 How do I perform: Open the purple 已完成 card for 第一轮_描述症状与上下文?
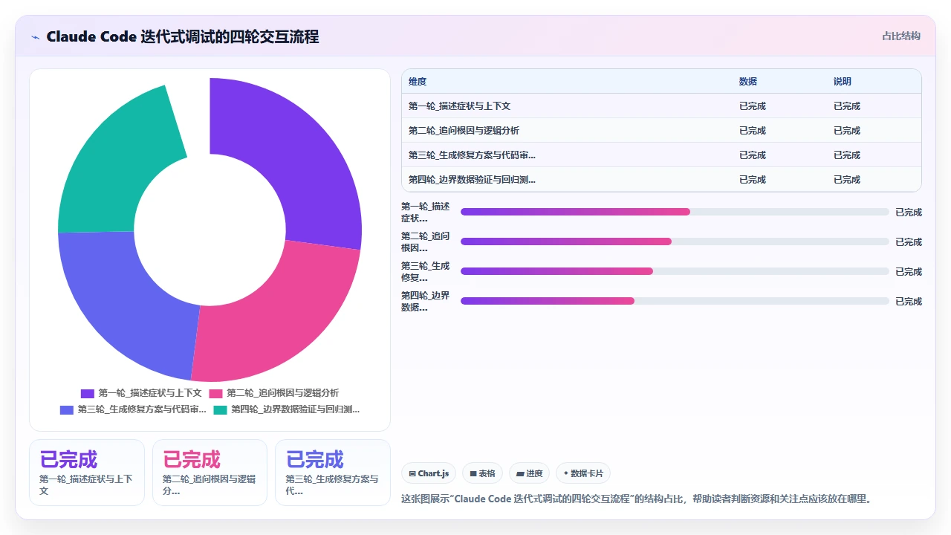pos(87,473)
